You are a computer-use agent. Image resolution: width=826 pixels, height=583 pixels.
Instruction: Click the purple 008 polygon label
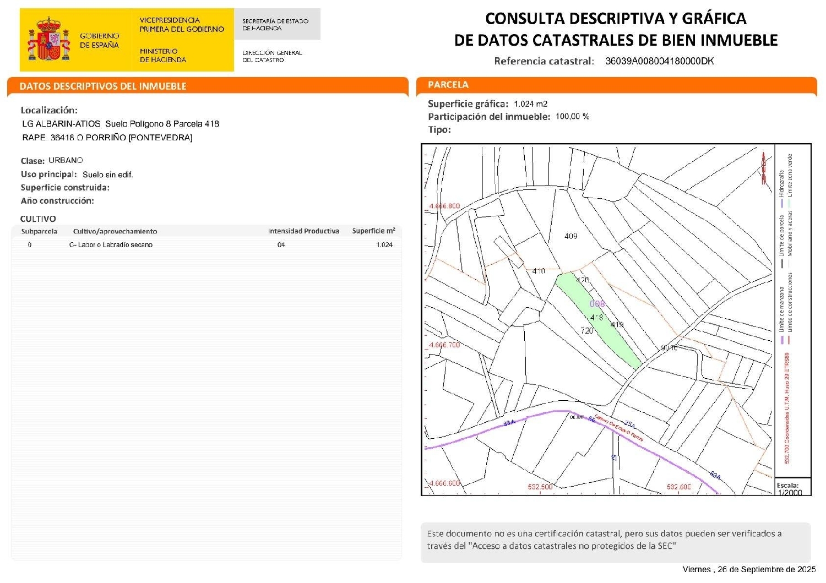click(x=597, y=304)
